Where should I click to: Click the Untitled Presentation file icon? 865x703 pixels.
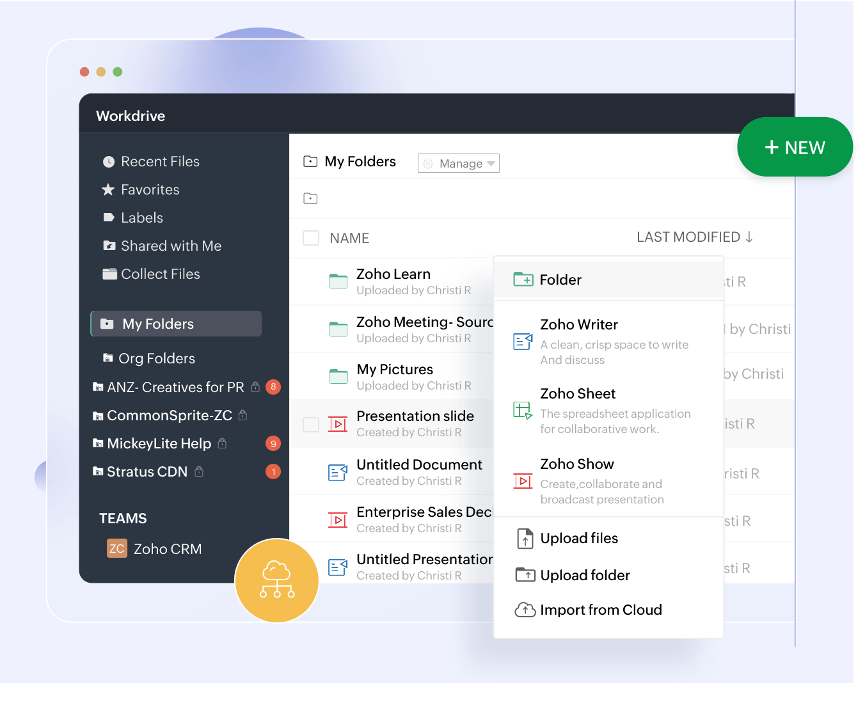[338, 567]
